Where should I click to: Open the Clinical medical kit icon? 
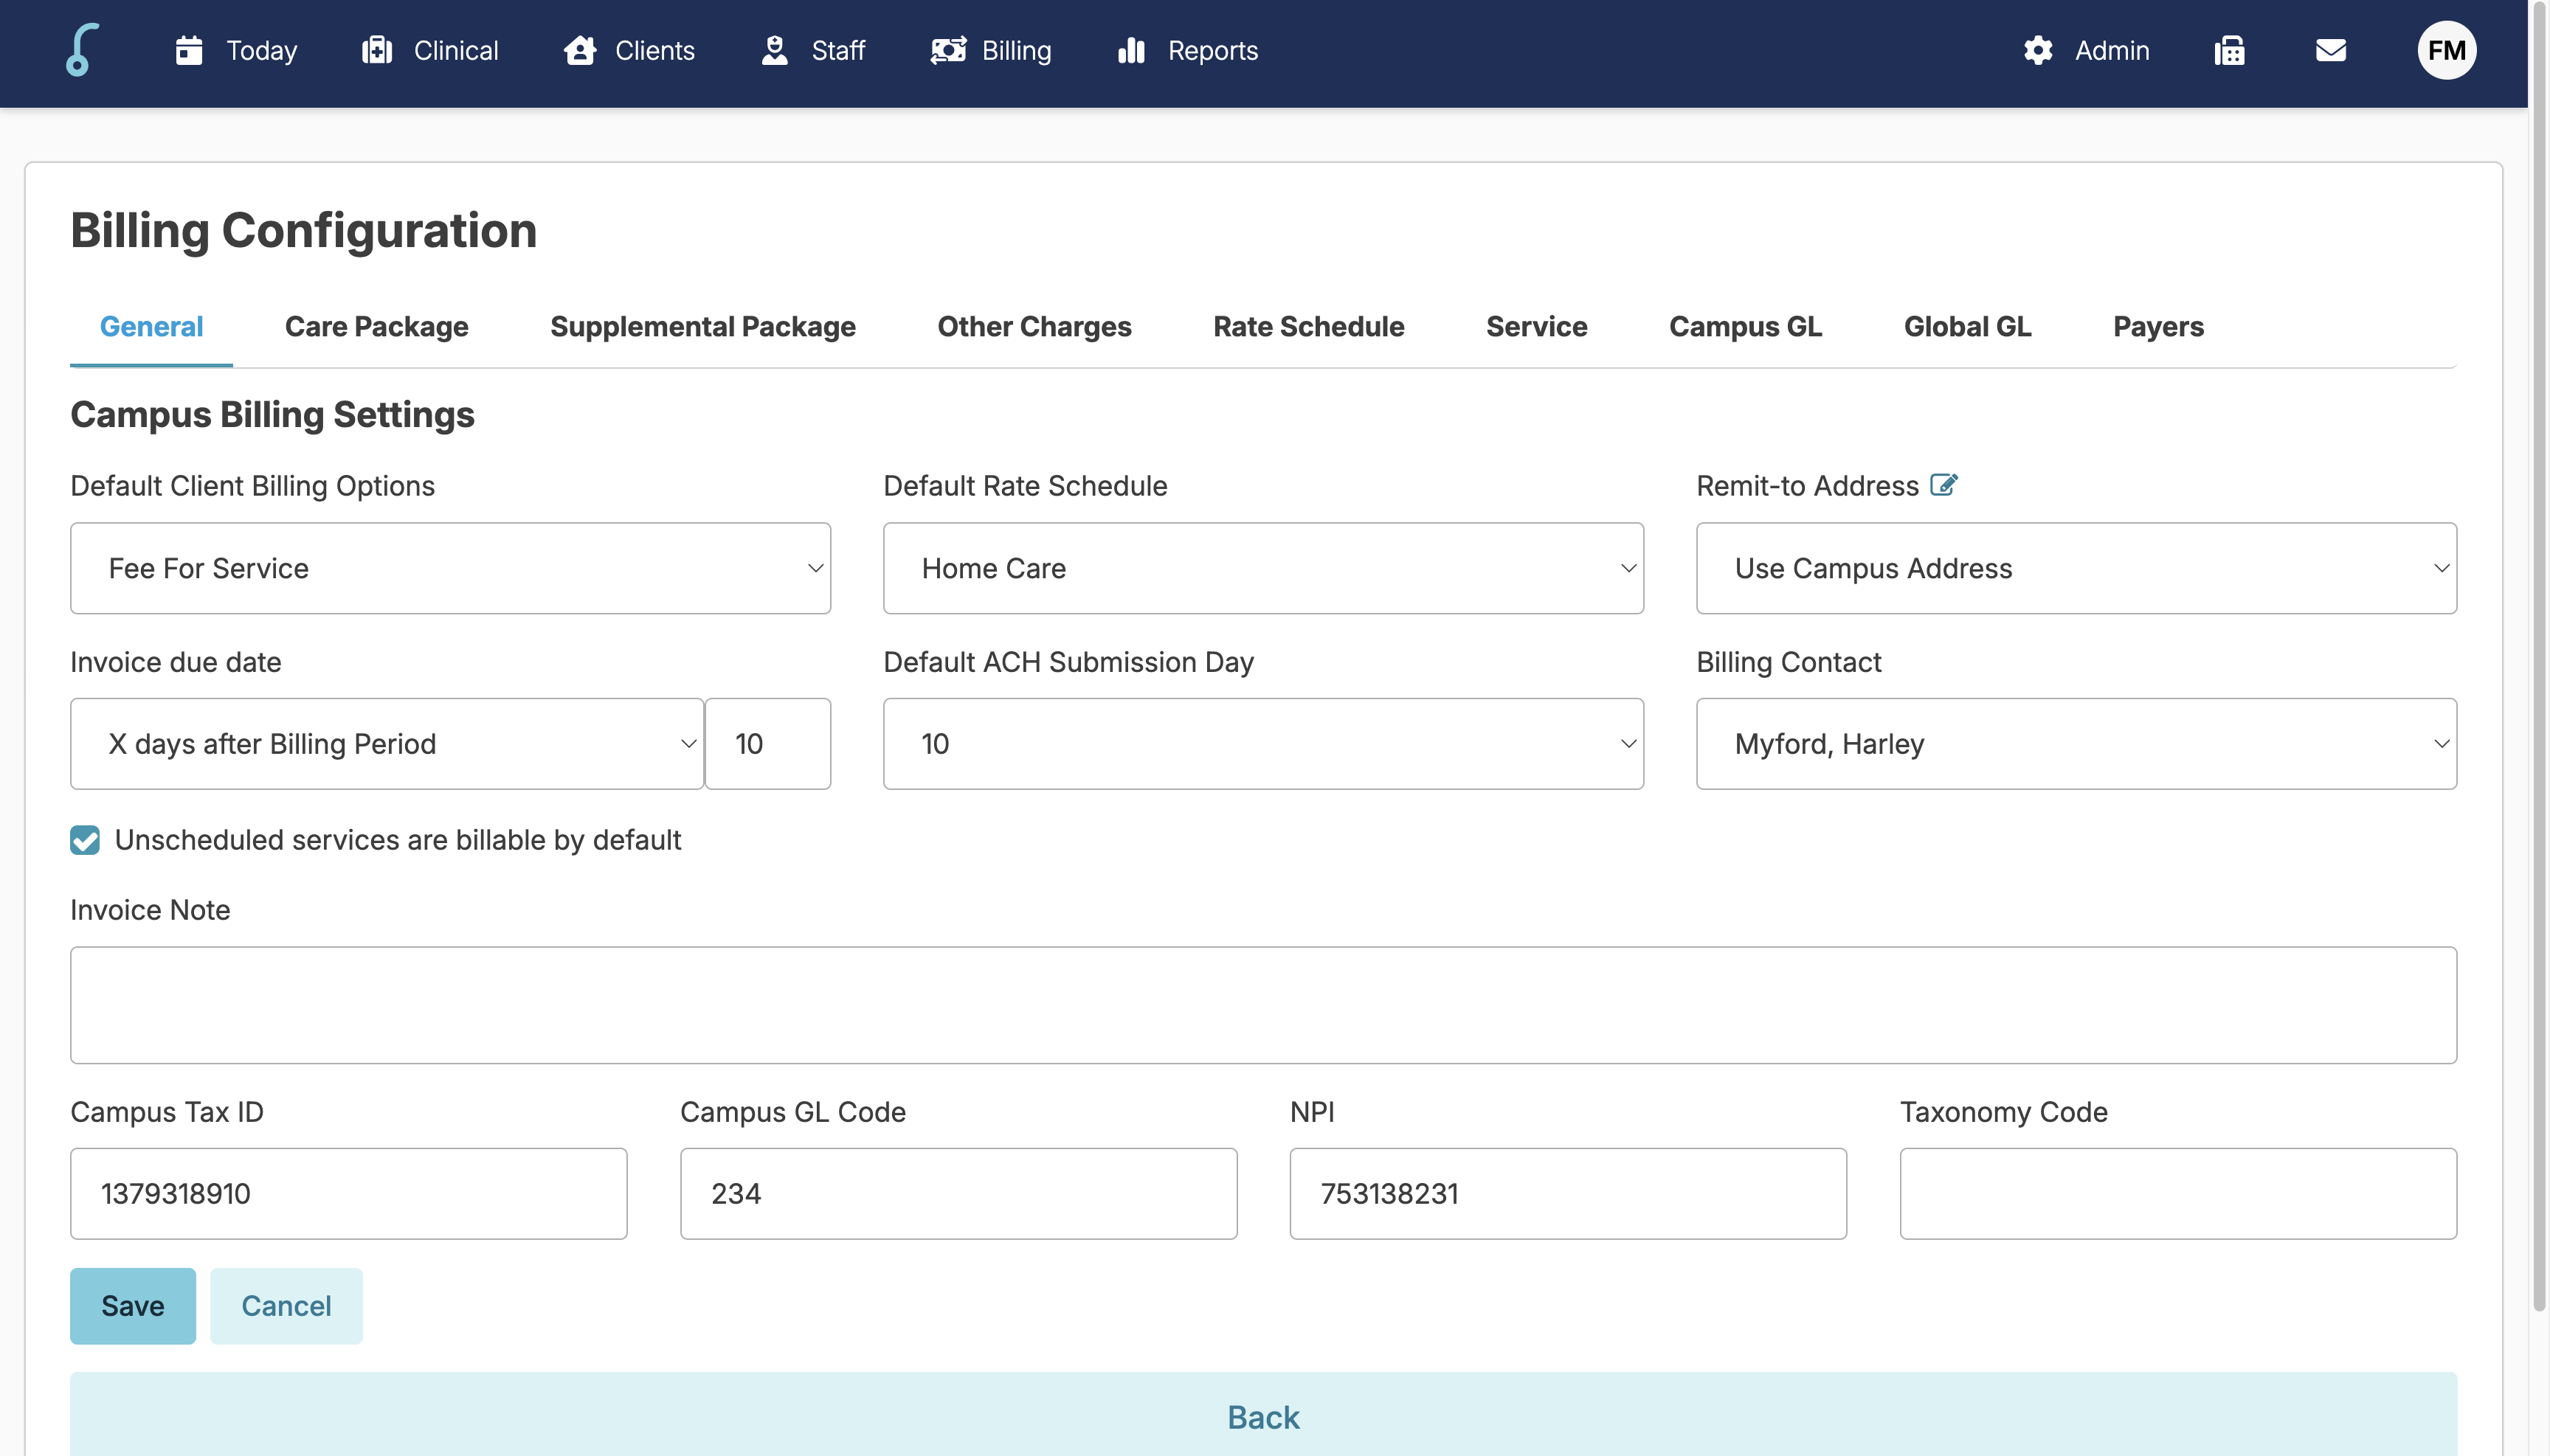377,50
